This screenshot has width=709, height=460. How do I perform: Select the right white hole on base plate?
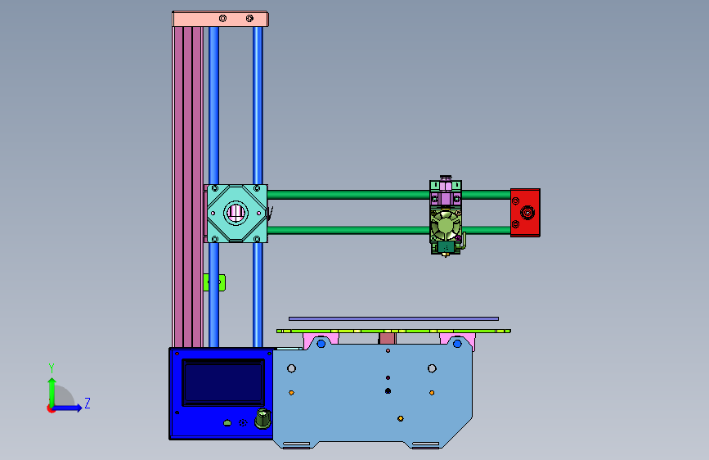[432, 368]
